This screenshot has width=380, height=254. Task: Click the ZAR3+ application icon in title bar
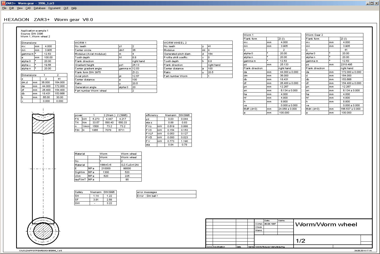tap(3, 3)
